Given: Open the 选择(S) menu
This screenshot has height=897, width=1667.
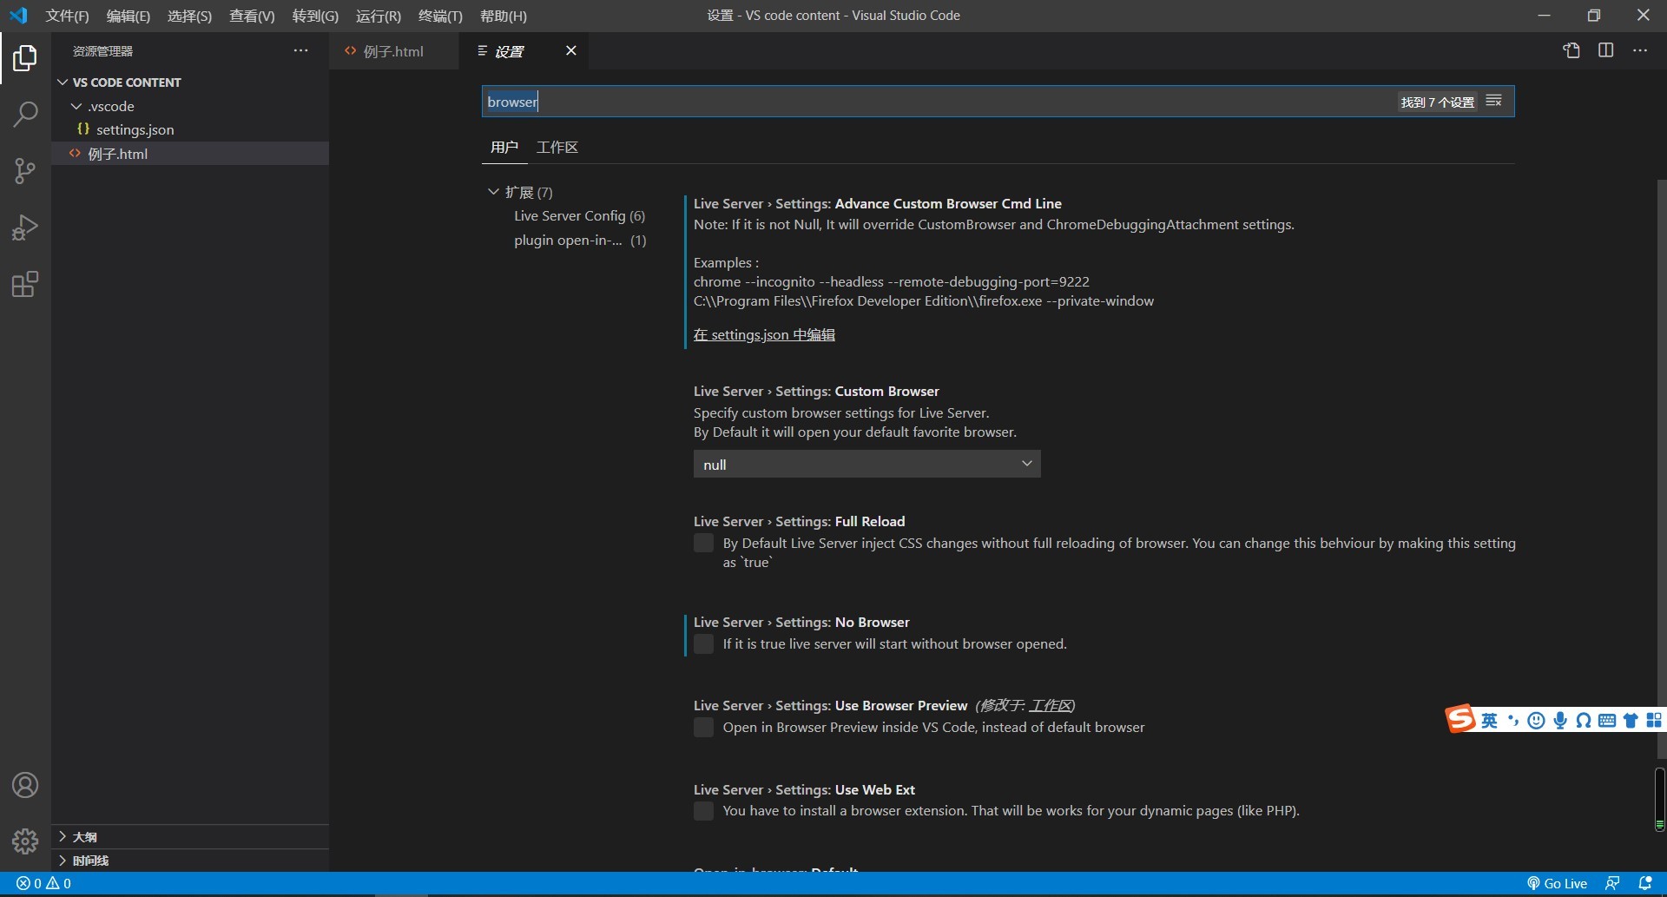Looking at the screenshot, I should point(189,16).
